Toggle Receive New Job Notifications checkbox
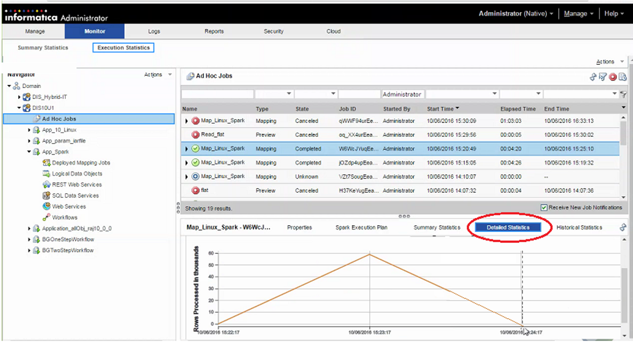The height and width of the screenshot is (342, 633). click(544, 208)
